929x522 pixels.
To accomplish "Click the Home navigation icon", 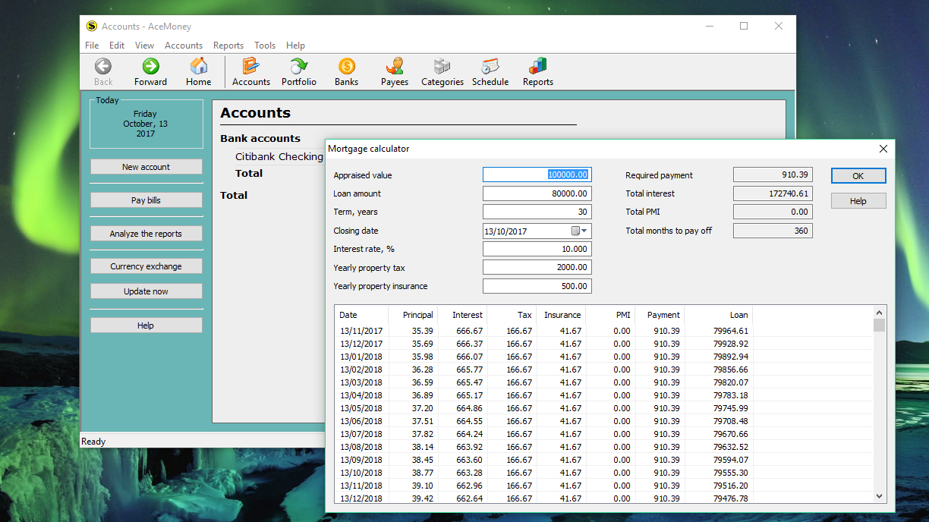I will click(x=198, y=71).
